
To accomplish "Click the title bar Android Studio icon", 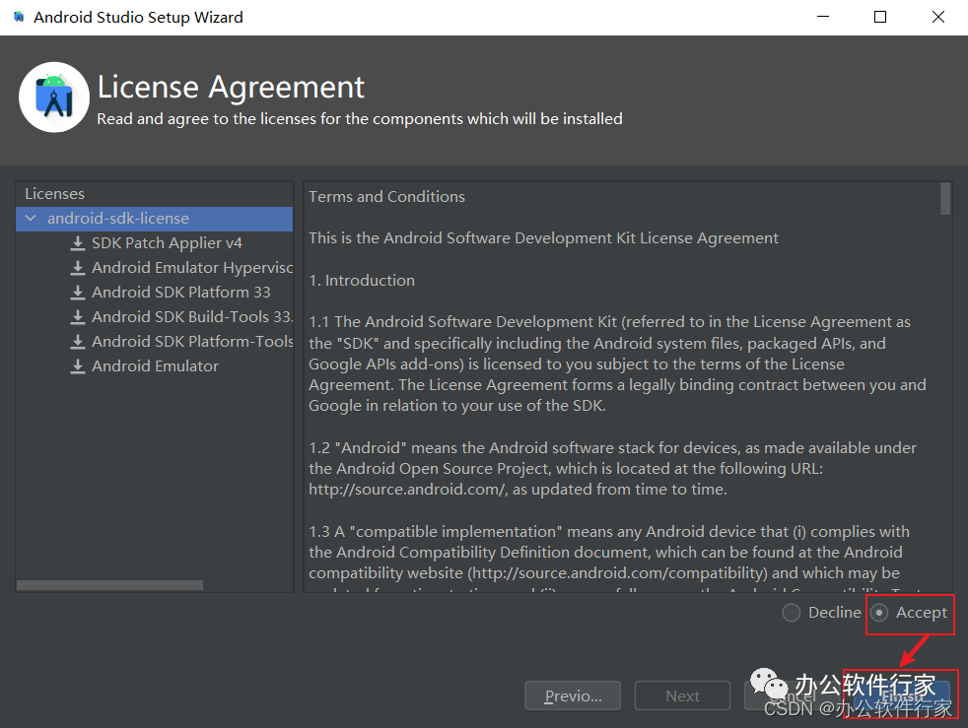I will (19, 18).
